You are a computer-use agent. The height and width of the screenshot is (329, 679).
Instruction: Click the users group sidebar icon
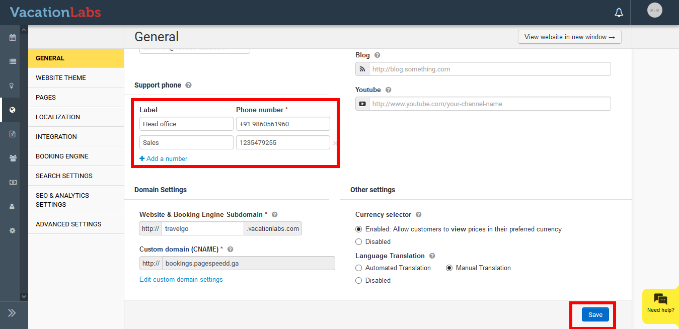click(13, 158)
